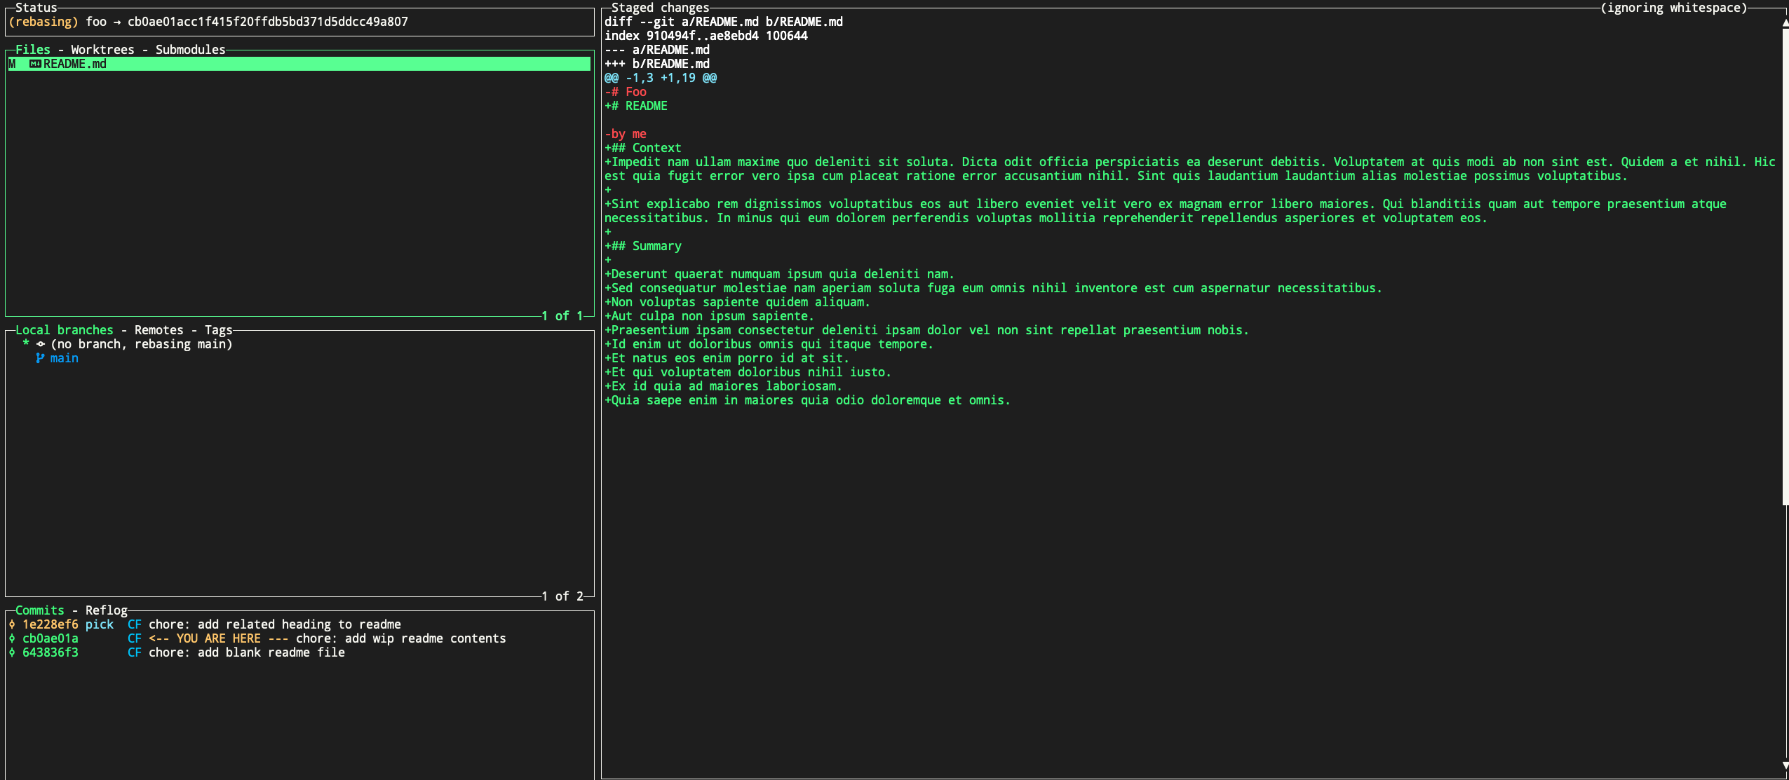Click the diff hunk header line @@ -1,3 +1,19 @@
Viewport: 1789px width, 780px height.
point(660,78)
